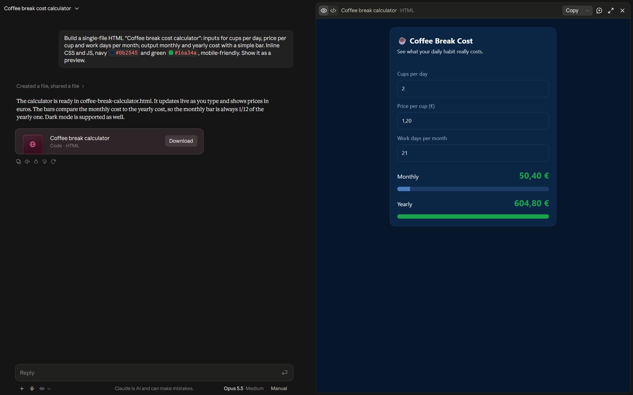This screenshot has height=395, width=633.
Task: Focus the Price per cup input
Action: click(473, 121)
